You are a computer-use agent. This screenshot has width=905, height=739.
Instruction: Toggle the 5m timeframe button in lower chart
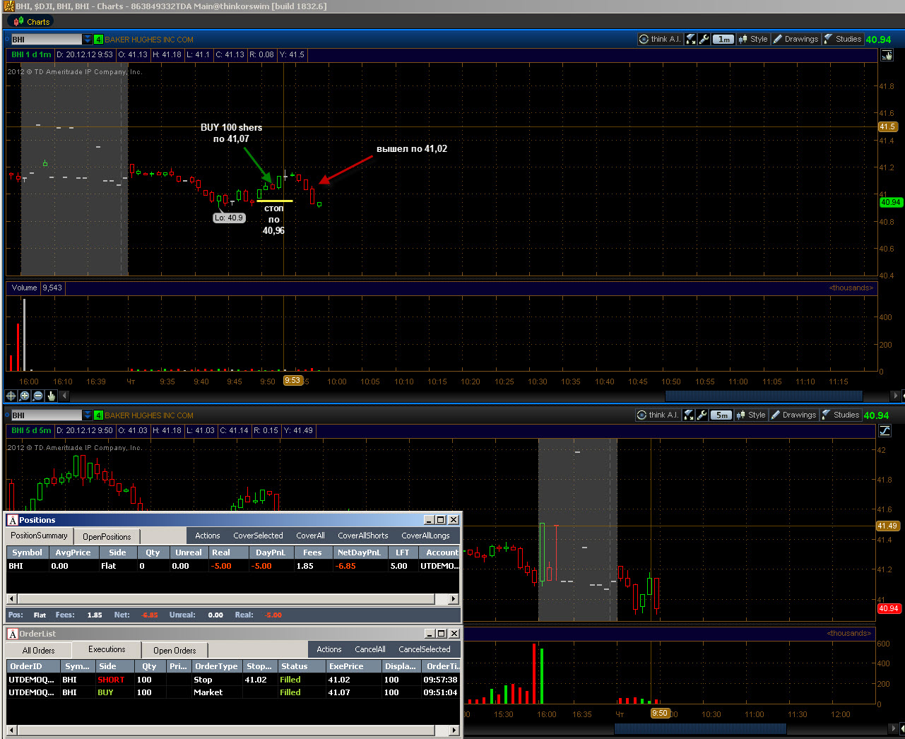click(x=721, y=415)
